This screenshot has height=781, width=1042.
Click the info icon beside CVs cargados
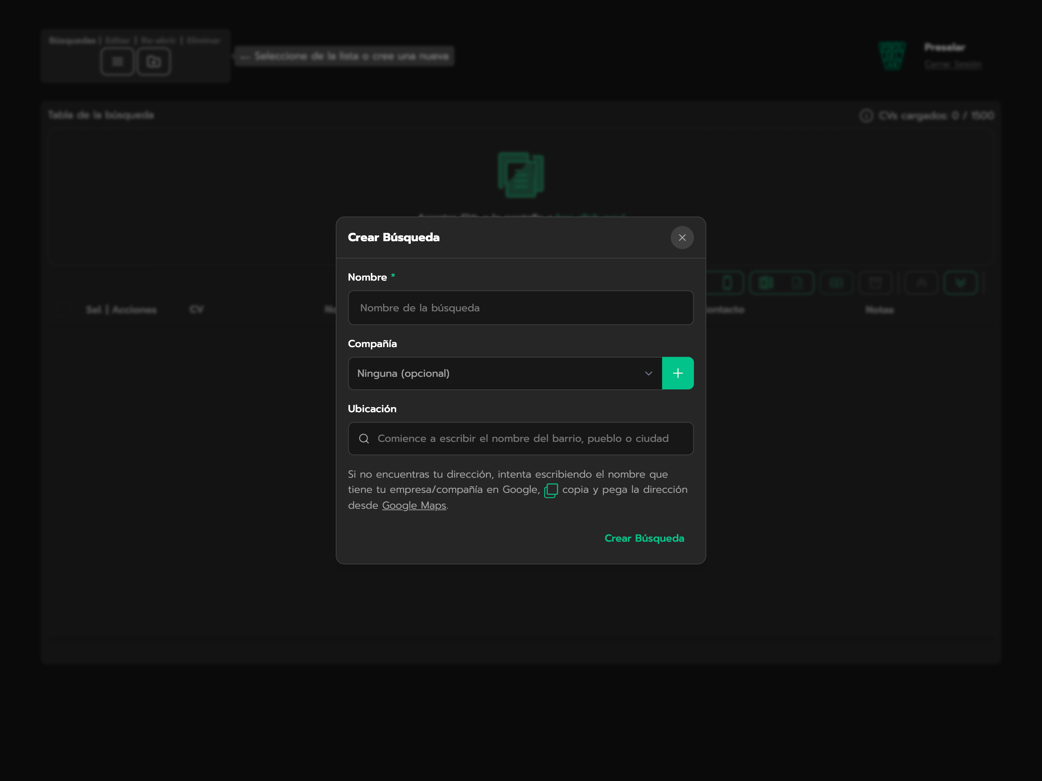coord(866,115)
